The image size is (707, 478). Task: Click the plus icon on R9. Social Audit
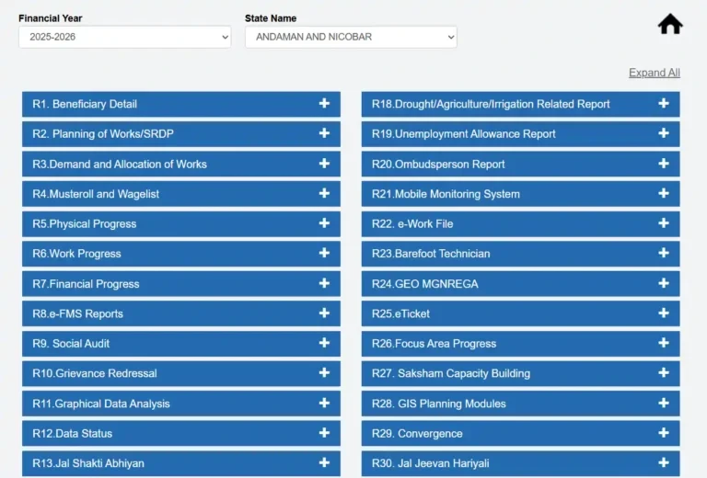click(x=324, y=343)
